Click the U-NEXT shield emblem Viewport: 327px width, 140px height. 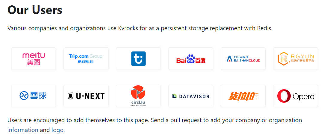click(x=70, y=96)
